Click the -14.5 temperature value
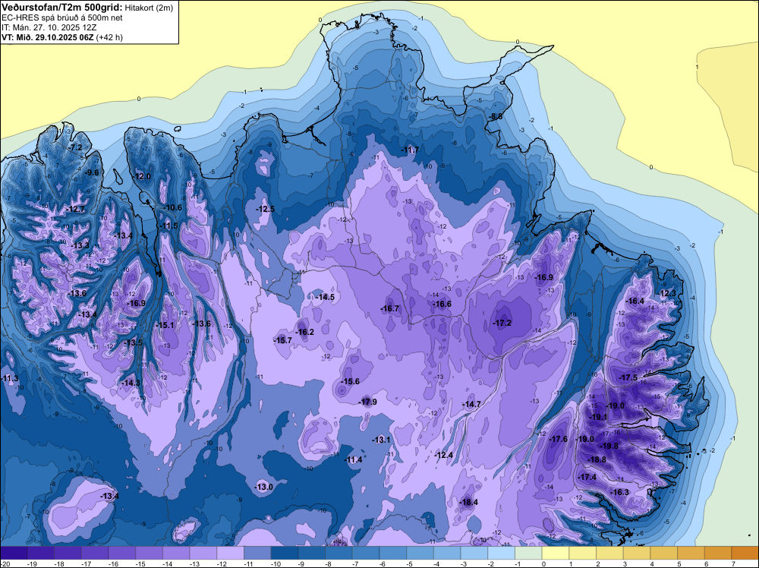This screenshot has width=759, height=568. pyautogui.click(x=325, y=297)
